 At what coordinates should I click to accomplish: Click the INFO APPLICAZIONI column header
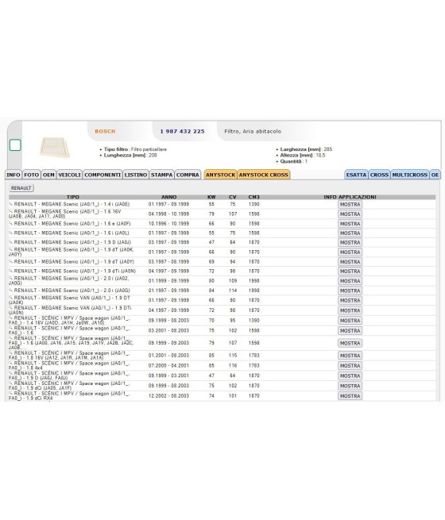click(x=350, y=197)
